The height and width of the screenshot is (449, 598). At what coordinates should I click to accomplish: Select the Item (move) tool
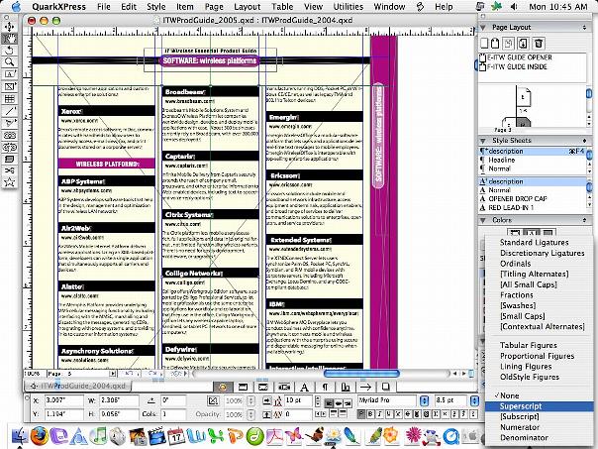9,27
